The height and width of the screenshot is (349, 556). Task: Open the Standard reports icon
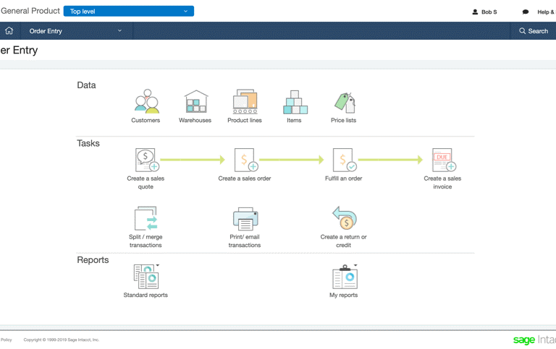(x=146, y=277)
